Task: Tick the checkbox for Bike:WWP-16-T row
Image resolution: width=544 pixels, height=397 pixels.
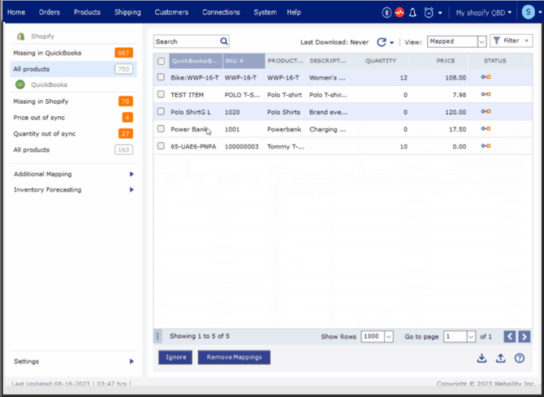Action: click(x=162, y=78)
